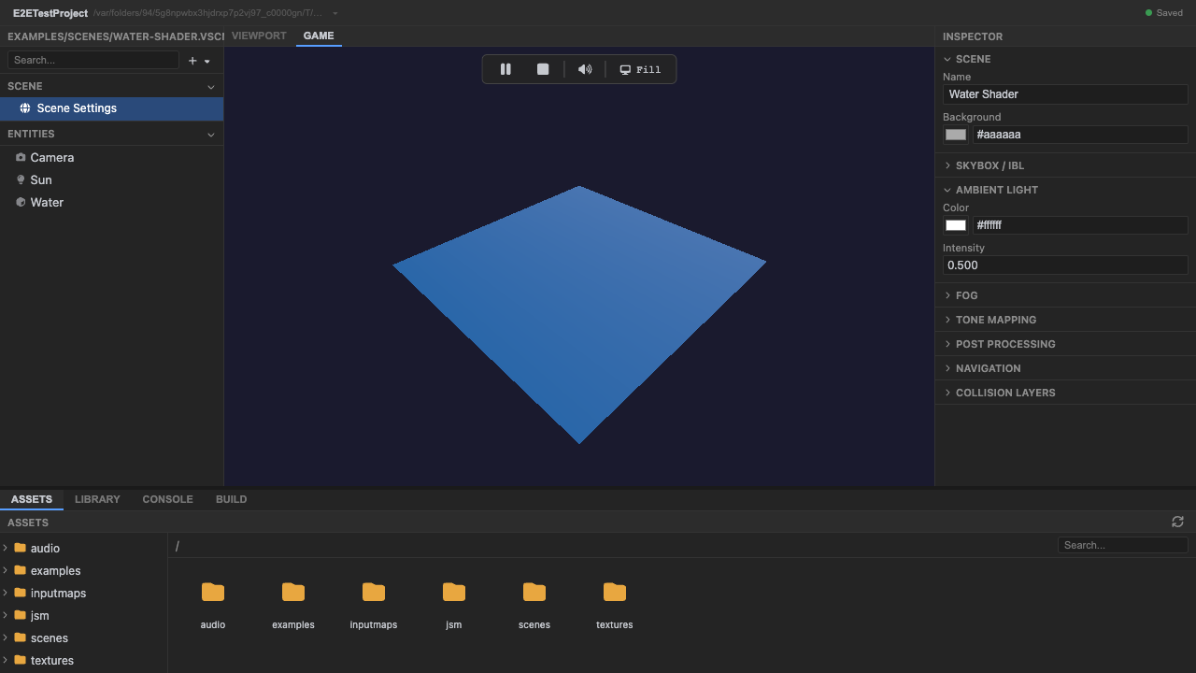
Task: Click the examples folder icon in the grid
Action: pyautogui.click(x=293, y=592)
